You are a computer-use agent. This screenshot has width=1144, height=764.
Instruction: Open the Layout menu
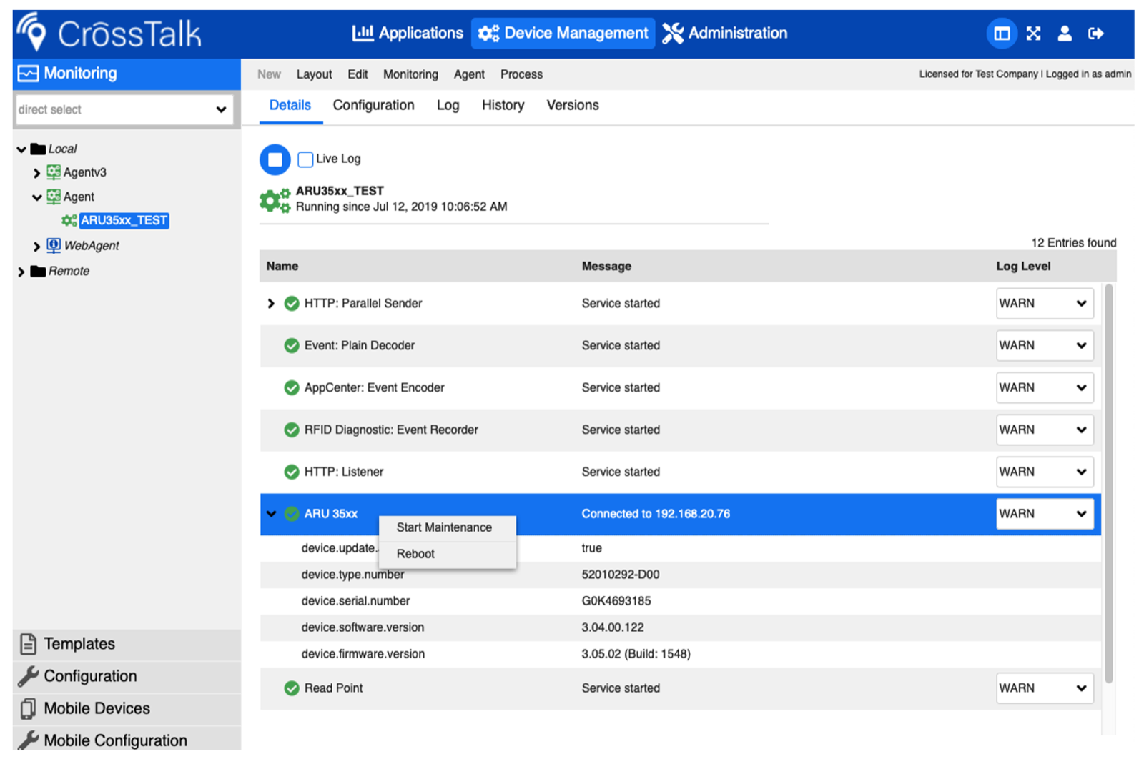point(314,74)
